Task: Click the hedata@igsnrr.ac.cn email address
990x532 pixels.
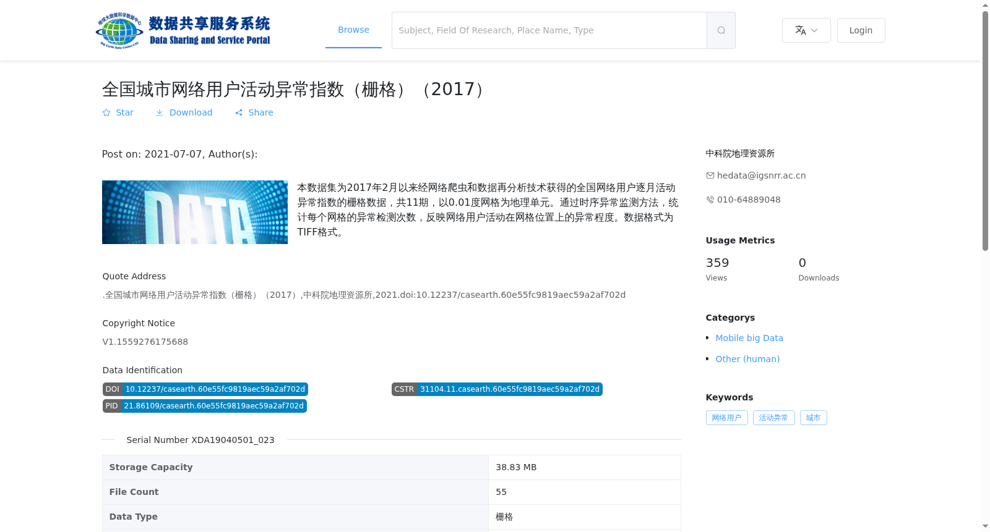Action: pyautogui.click(x=761, y=175)
